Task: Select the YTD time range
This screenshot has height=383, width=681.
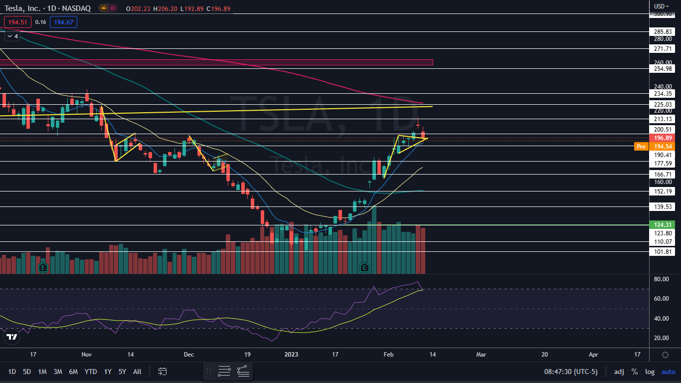Action: pos(91,372)
